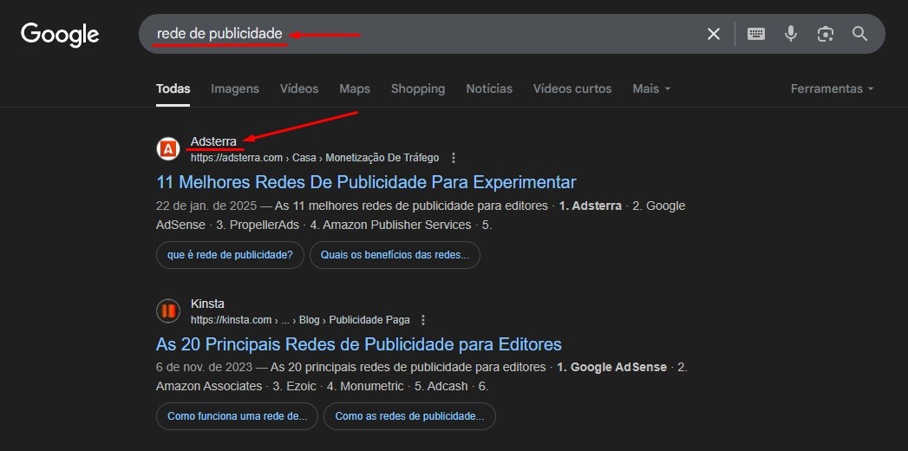The width and height of the screenshot is (908, 451).
Task: Click the 6 de nov. de 2023 date
Action: [204, 368]
